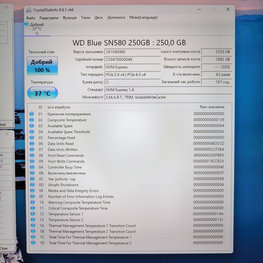Close the CrystalDiskInfo window
263x263 pixels.
(228, 9)
